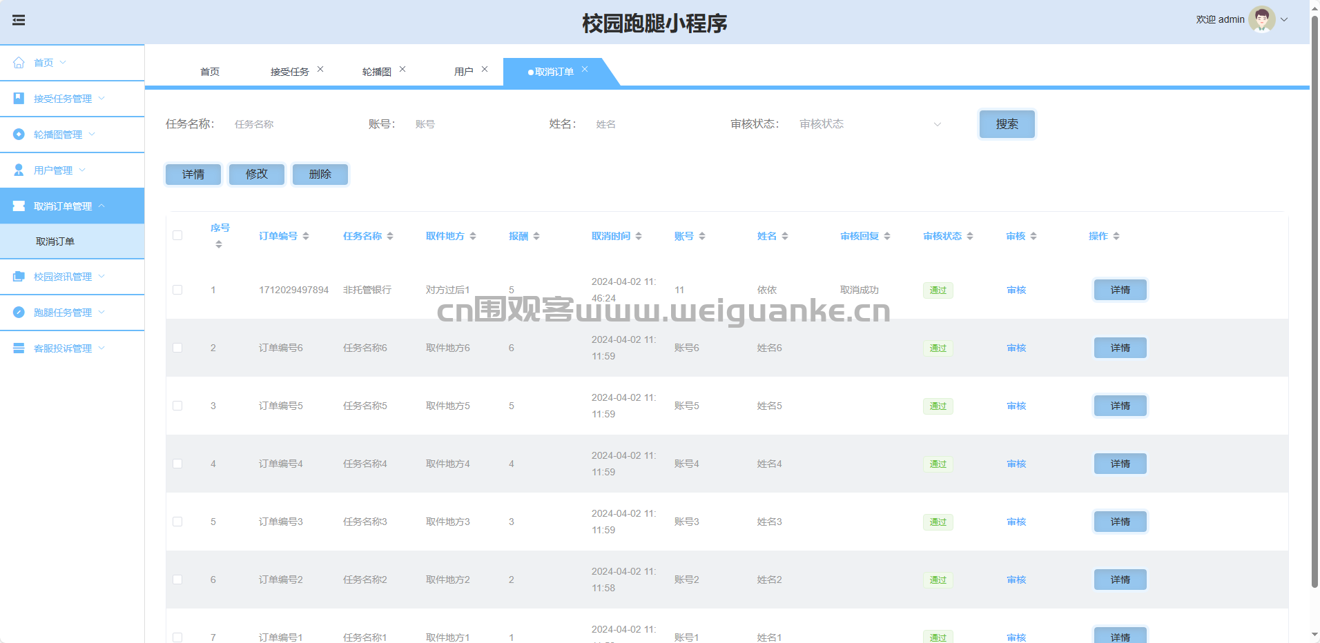Click the admin avatar picture
Image resolution: width=1320 pixels, height=643 pixels.
(1261, 20)
